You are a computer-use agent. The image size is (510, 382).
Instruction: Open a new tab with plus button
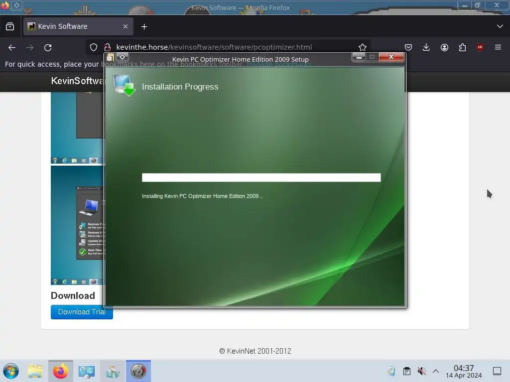(x=144, y=27)
